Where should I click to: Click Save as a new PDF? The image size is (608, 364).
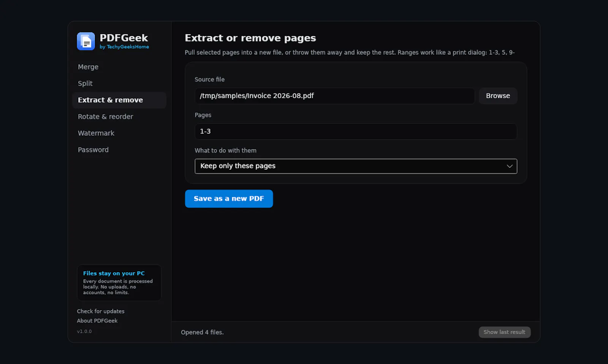click(x=229, y=199)
